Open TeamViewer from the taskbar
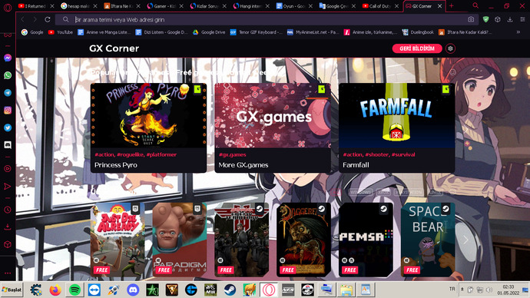This screenshot has width=530, height=298. click(94, 290)
